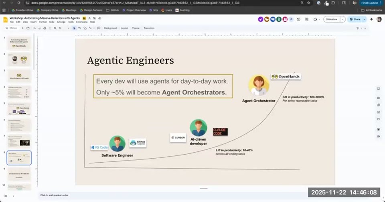
Task: Select the slide 7 thumbnail
Action: [19, 141]
